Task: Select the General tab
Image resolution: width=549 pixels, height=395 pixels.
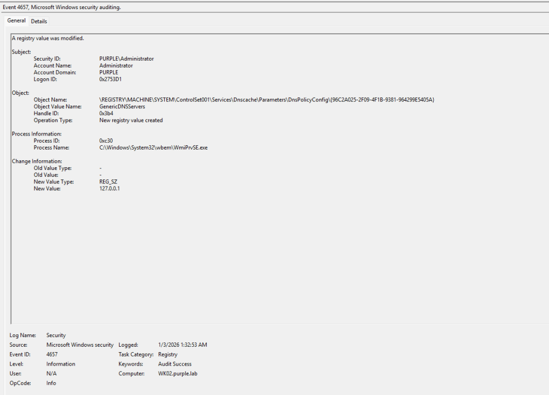Action: pos(16,21)
